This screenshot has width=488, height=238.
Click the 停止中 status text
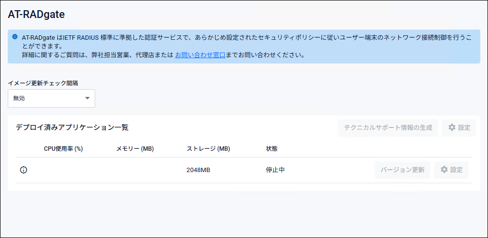click(x=275, y=170)
